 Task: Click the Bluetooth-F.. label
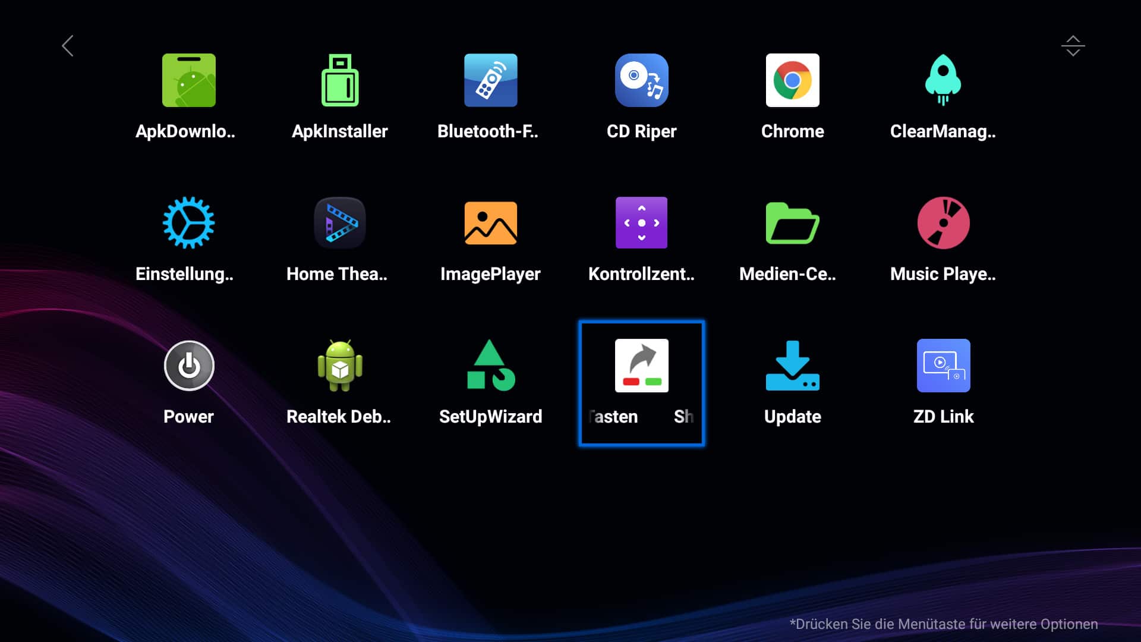pos(488,131)
